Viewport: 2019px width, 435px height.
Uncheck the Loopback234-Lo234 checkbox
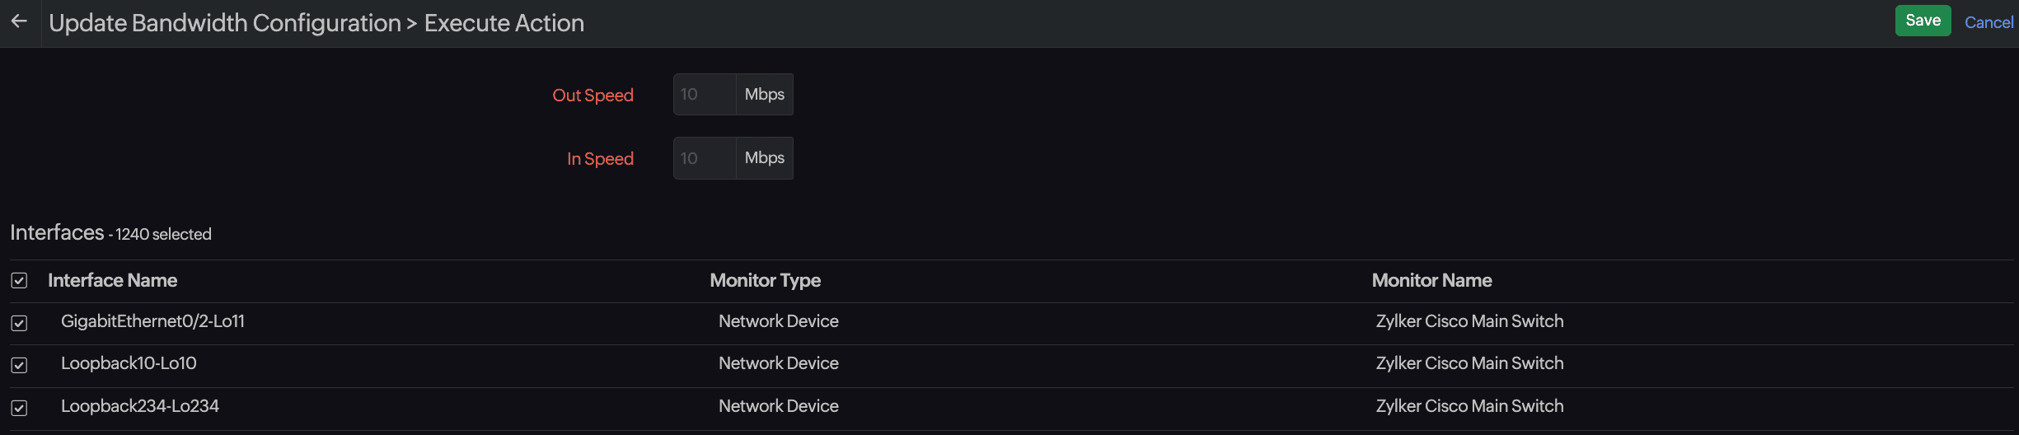point(19,408)
